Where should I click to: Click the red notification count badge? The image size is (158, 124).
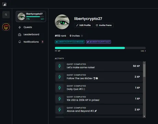[x=43, y=42]
